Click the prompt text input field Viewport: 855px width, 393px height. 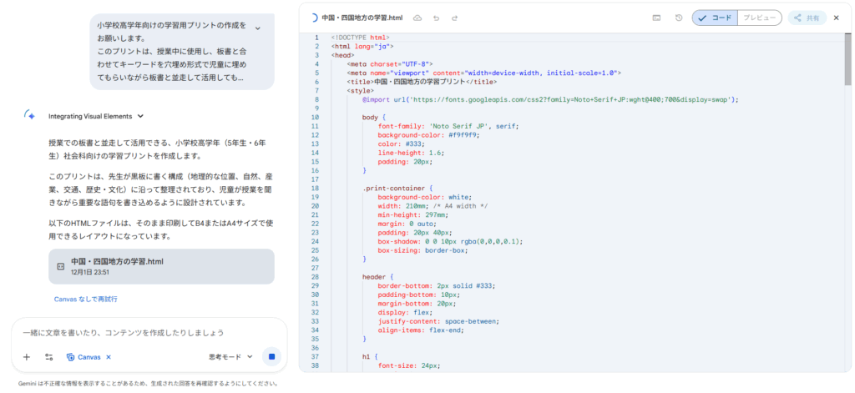click(x=142, y=332)
